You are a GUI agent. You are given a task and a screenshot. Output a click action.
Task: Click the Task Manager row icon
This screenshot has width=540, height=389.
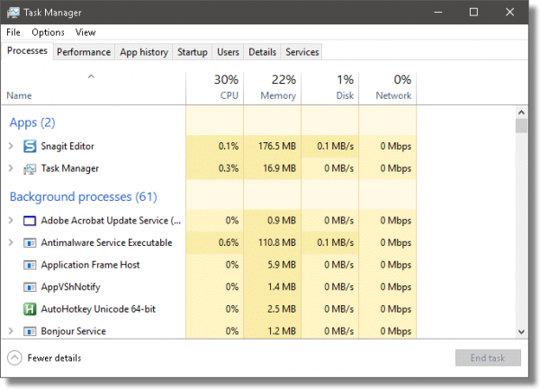pos(30,168)
